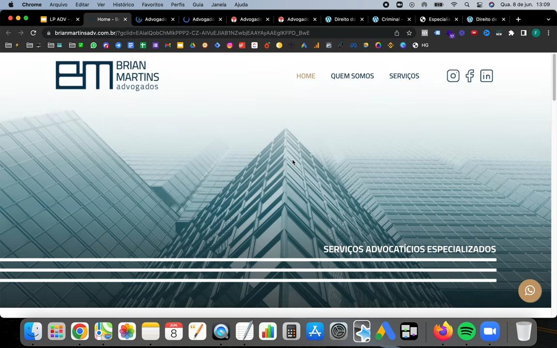
Task: Open the App Store from the Dock
Action: click(315, 331)
